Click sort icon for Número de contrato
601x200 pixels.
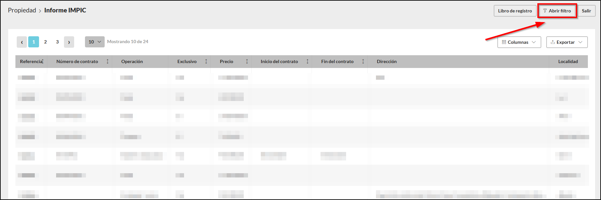coord(108,61)
